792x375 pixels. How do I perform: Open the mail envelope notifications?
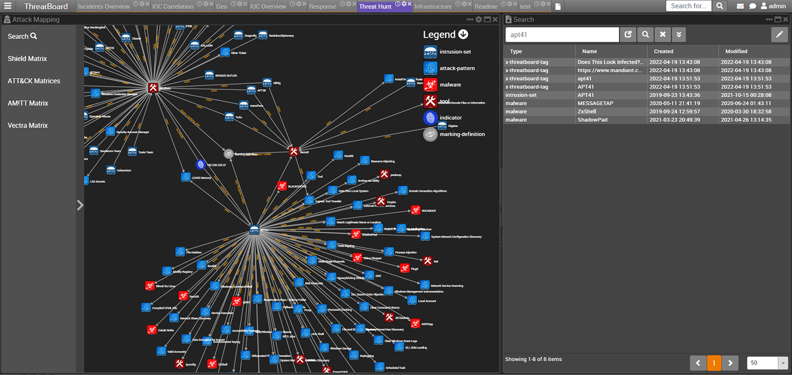click(x=740, y=6)
